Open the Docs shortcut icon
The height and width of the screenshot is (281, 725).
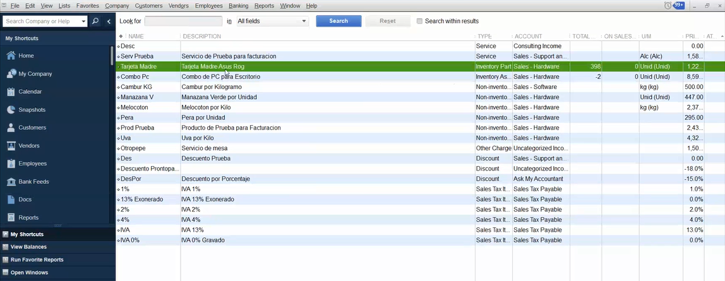[x=11, y=200]
